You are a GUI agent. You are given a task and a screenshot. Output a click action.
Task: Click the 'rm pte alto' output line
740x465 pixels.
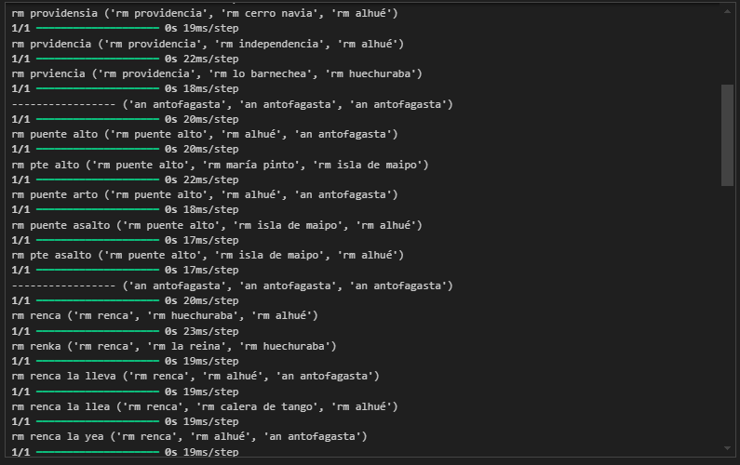(x=220, y=165)
